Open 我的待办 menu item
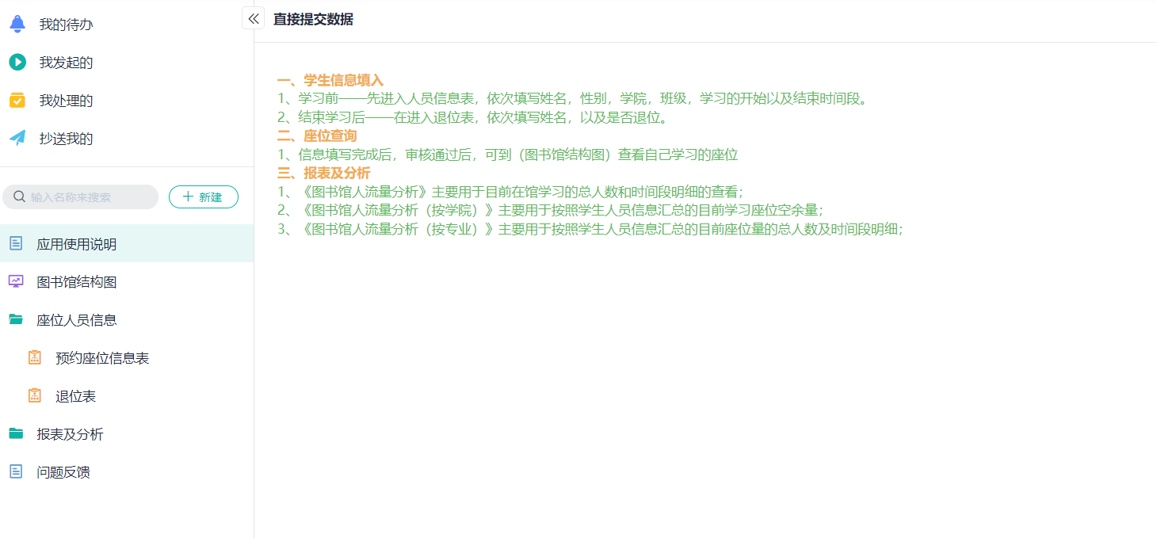This screenshot has width=1157, height=538. click(66, 25)
